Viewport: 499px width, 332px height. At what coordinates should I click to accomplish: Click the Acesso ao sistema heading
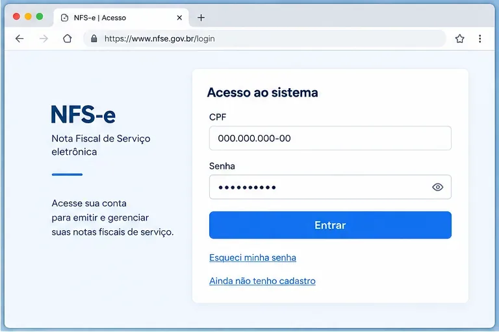pyautogui.click(x=262, y=93)
